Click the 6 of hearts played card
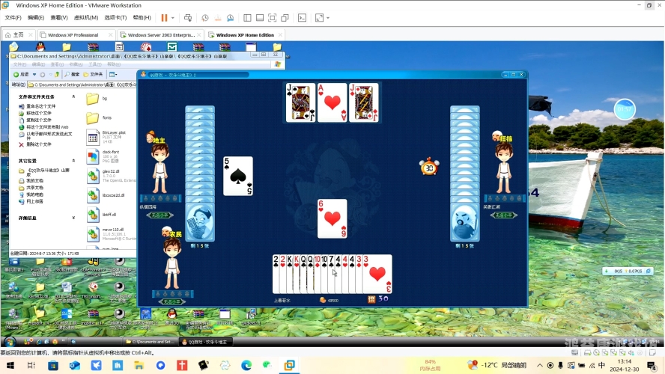This screenshot has height=374, width=665. point(332,218)
